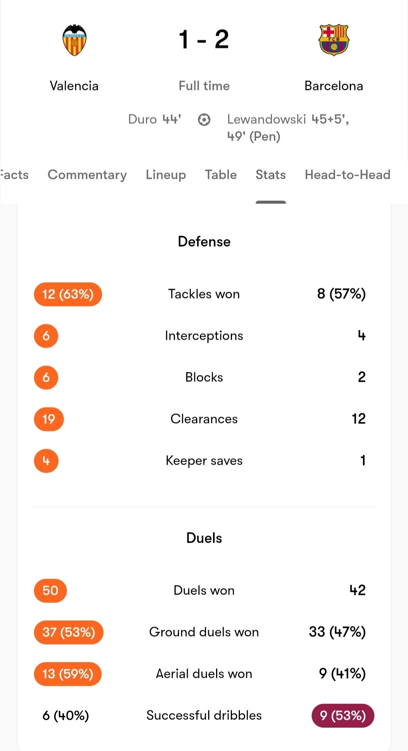Click the Valencia team name
The width and height of the screenshot is (408, 751).
(74, 86)
